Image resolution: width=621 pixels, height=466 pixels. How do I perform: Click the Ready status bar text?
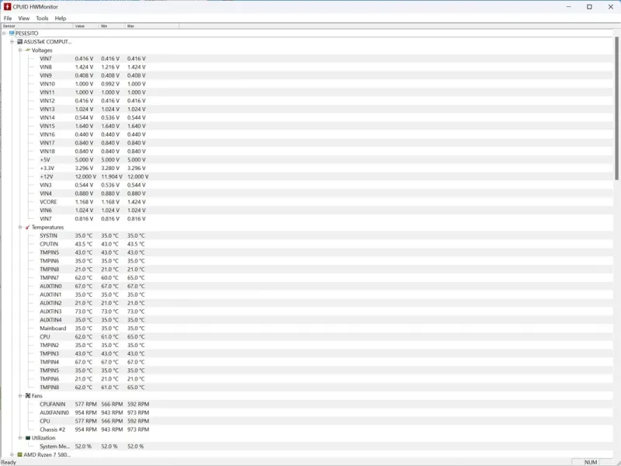click(x=9, y=462)
